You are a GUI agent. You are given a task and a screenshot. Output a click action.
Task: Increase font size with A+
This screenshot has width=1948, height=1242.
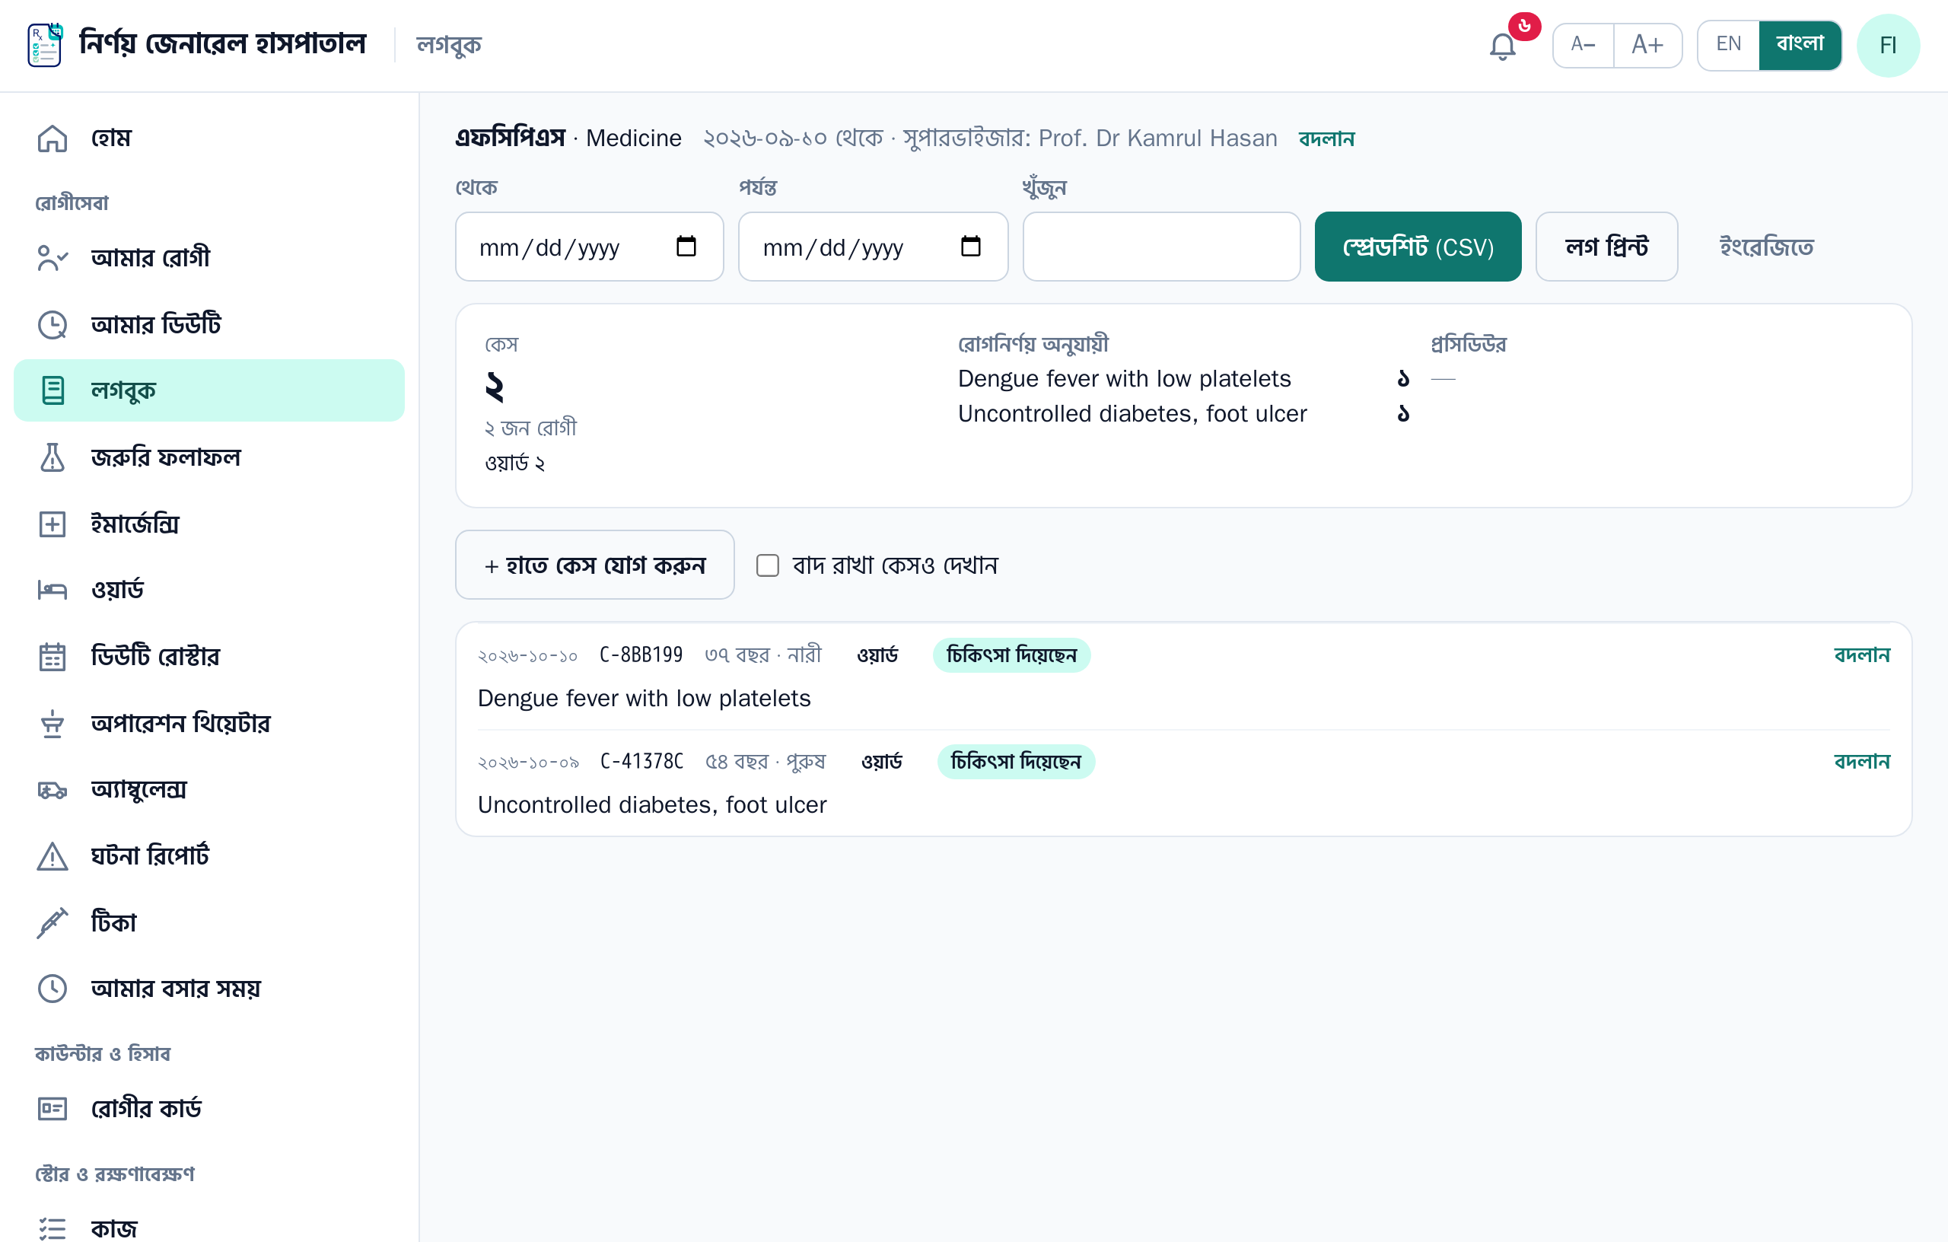click(1647, 44)
